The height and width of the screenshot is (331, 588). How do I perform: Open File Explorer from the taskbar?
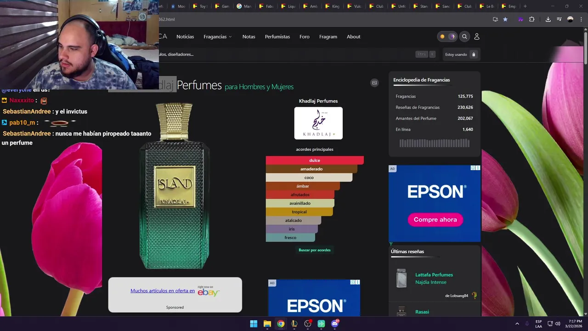click(x=267, y=324)
